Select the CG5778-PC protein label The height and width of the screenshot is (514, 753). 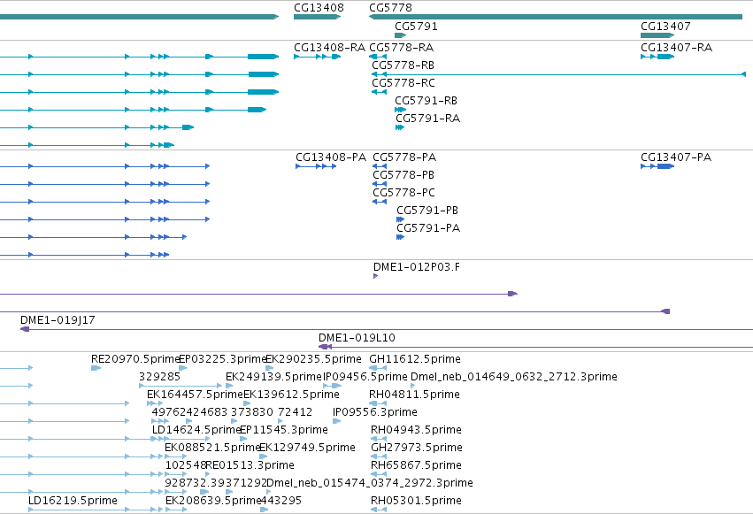[x=403, y=193]
